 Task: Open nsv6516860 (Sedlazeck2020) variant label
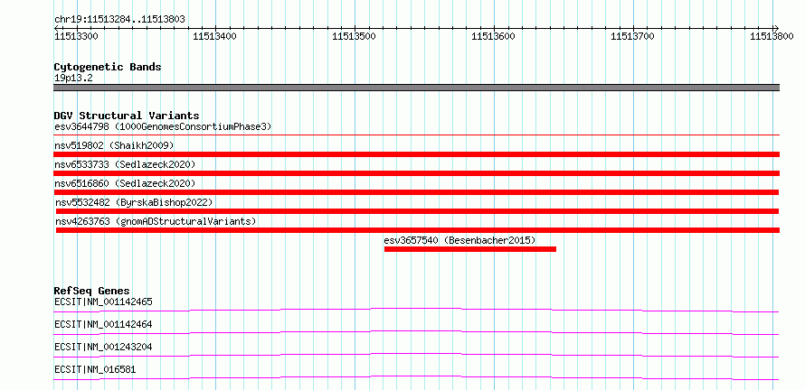[125, 183]
